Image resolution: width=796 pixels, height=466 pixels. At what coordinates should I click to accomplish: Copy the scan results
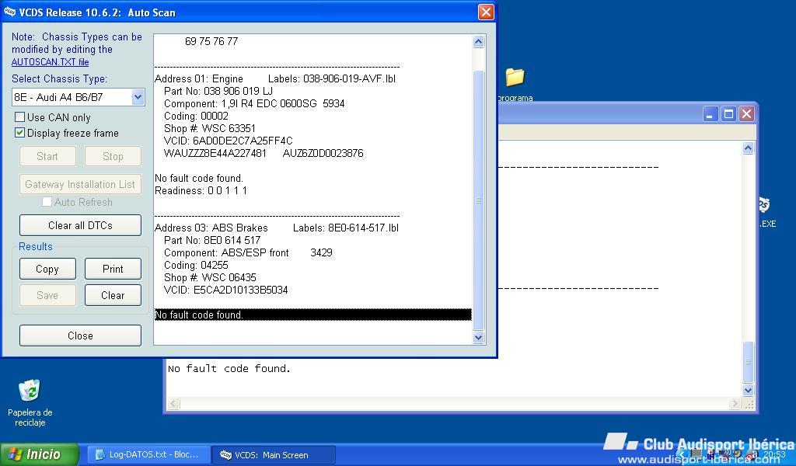coord(47,269)
